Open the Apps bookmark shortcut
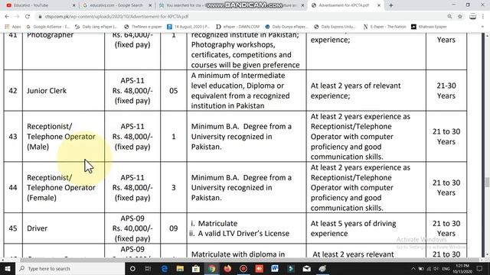490x275 pixels. point(13,27)
